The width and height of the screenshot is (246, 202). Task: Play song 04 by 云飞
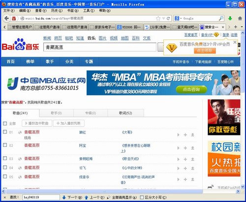coord(178,168)
